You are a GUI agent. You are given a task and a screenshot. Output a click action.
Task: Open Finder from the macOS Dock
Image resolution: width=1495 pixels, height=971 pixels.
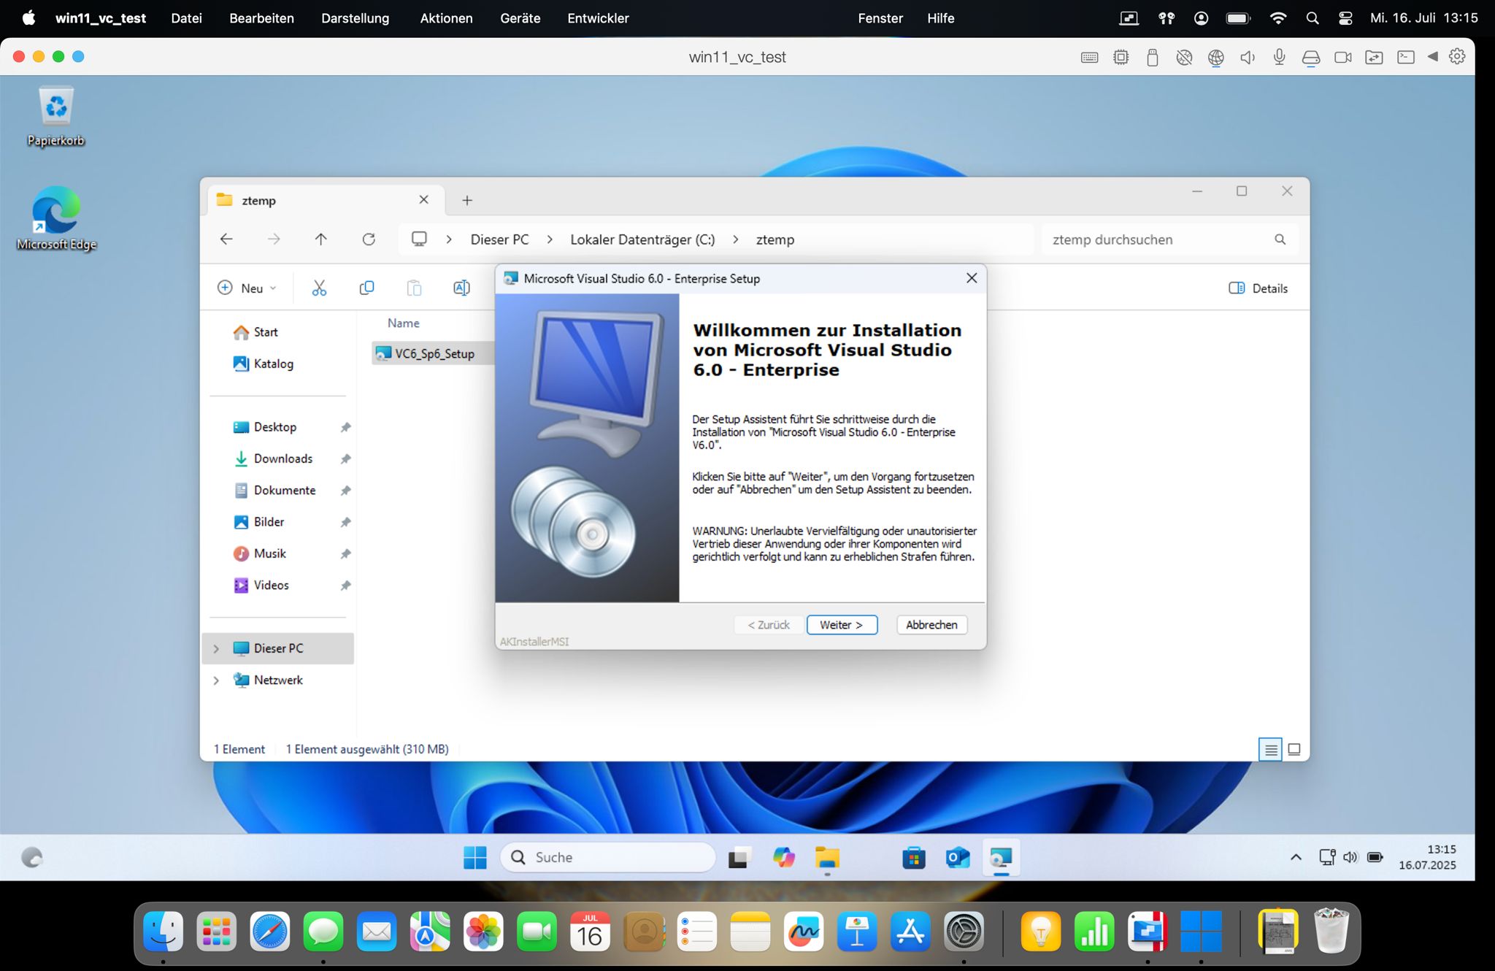[163, 932]
